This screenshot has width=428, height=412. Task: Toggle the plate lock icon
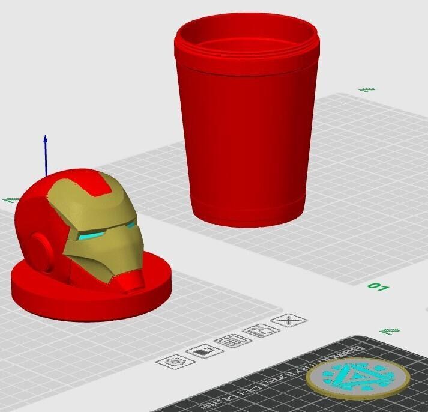pyautogui.click(x=204, y=351)
